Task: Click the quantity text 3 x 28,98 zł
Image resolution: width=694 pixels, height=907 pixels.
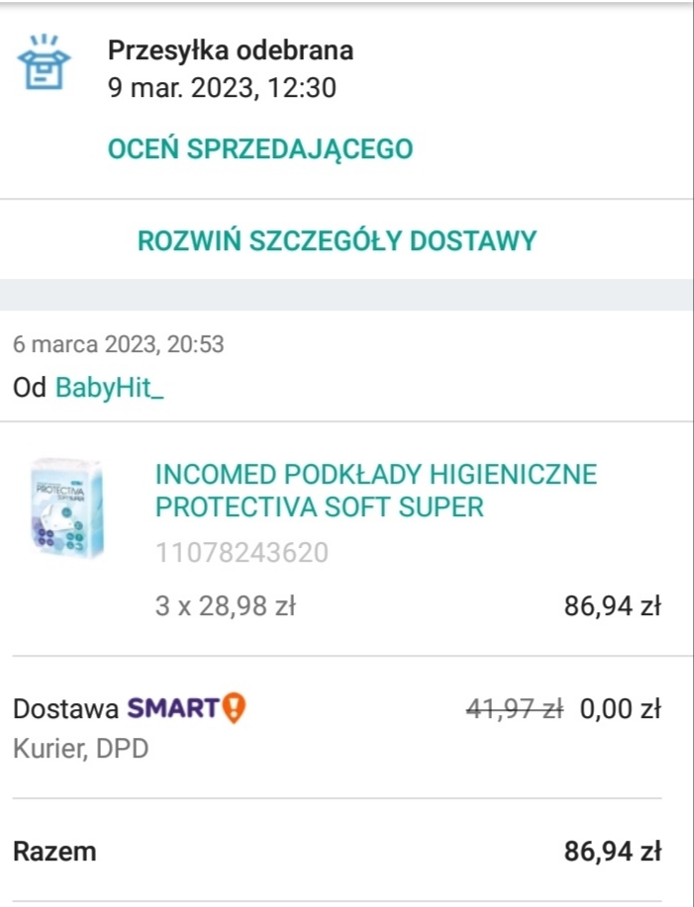Action: [226, 606]
